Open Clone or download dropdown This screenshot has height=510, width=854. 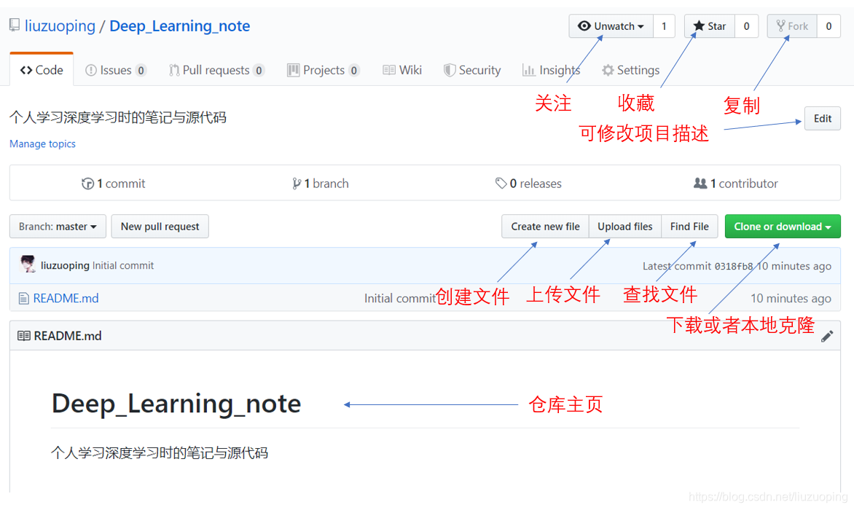(x=783, y=227)
